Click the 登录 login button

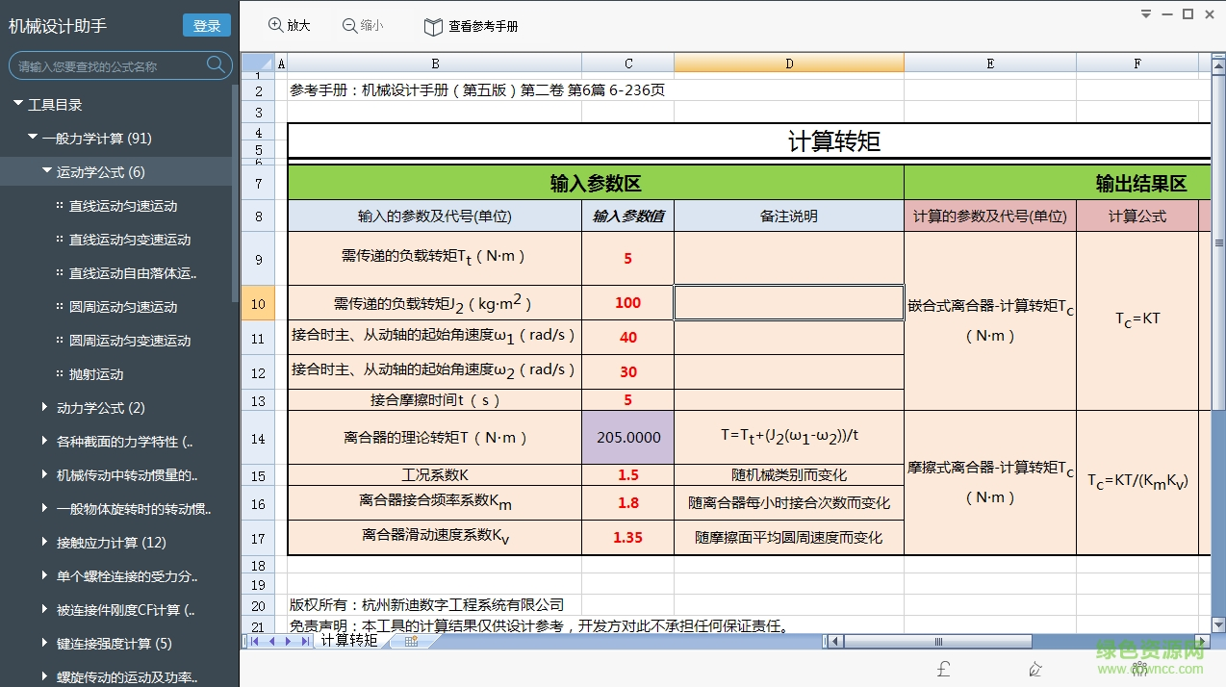[x=206, y=26]
